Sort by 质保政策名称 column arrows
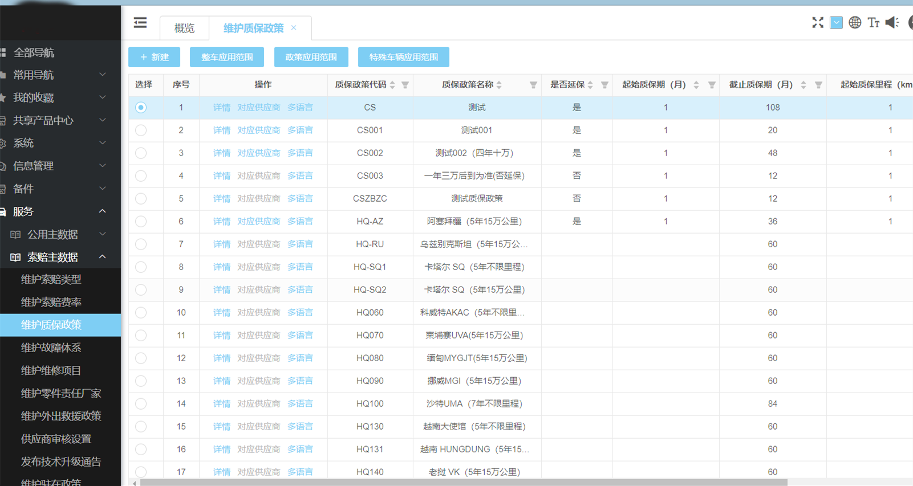Image resolution: width=913 pixels, height=486 pixels. [x=499, y=85]
